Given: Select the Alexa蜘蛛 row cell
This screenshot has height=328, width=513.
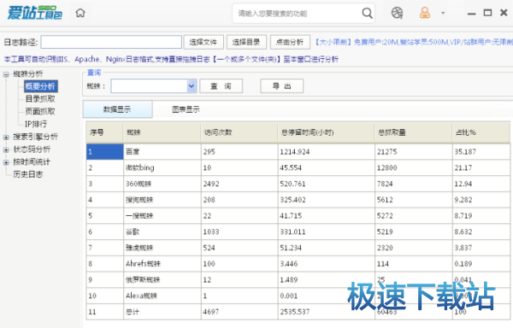Looking at the screenshot, I should tap(162, 296).
